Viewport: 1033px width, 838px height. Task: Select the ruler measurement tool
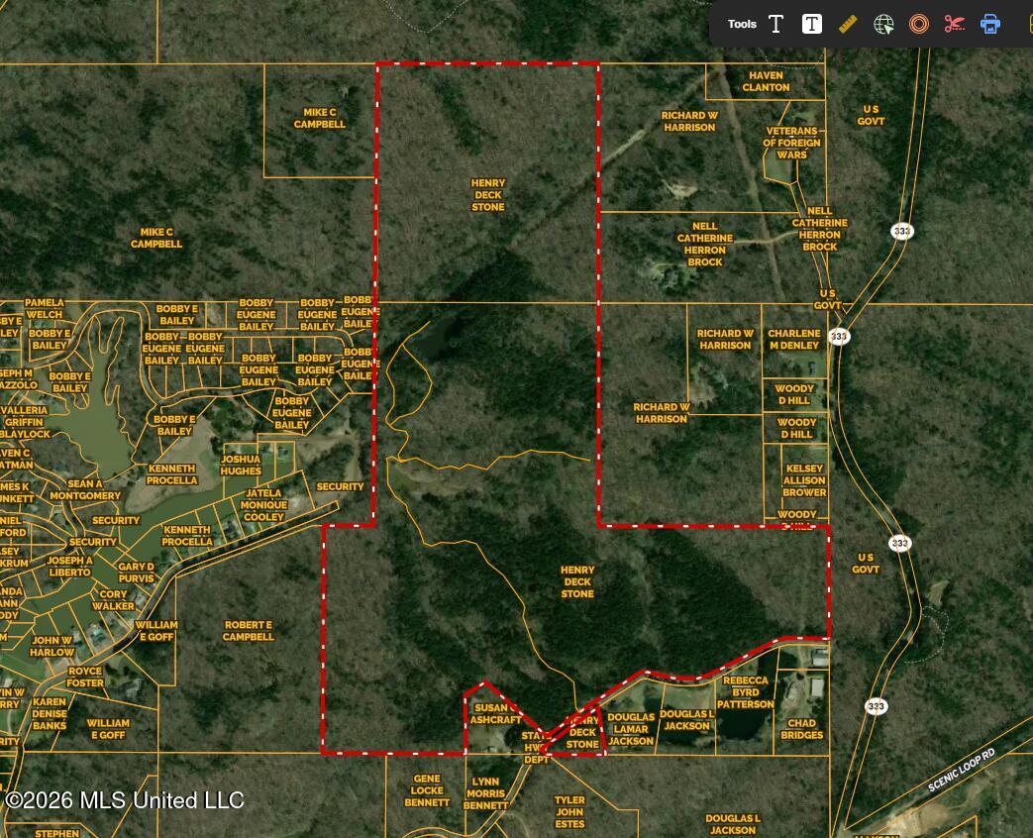click(x=848, y=24)
